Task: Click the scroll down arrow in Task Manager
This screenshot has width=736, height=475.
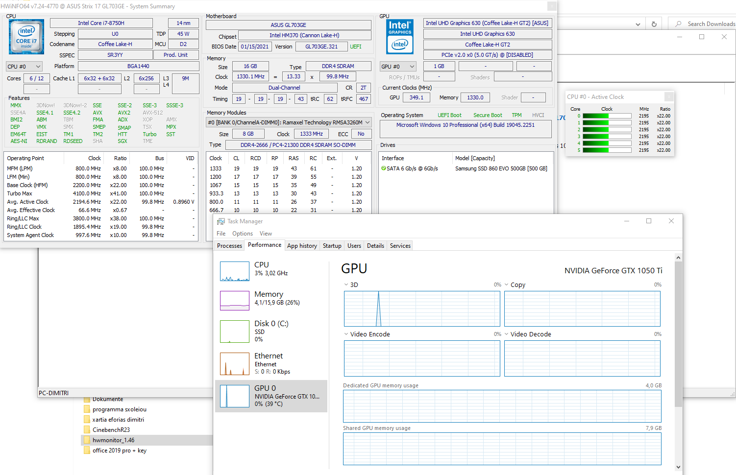Action: coord(678,467)
